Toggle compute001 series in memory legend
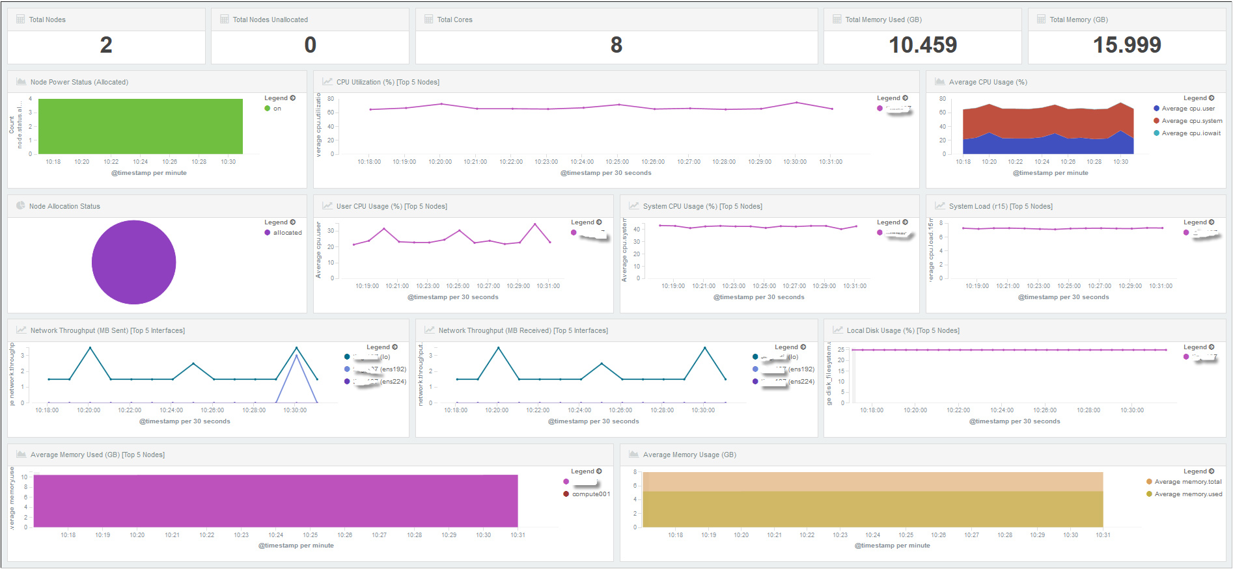Viewport: 1233px width, 569px height. coord(590,494)
